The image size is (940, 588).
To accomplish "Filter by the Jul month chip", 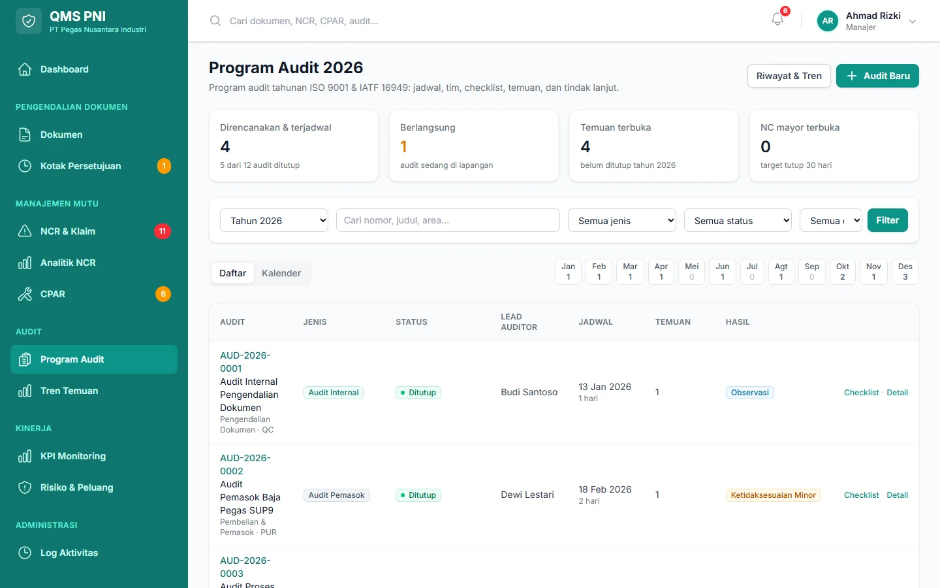I will (752, 272).
